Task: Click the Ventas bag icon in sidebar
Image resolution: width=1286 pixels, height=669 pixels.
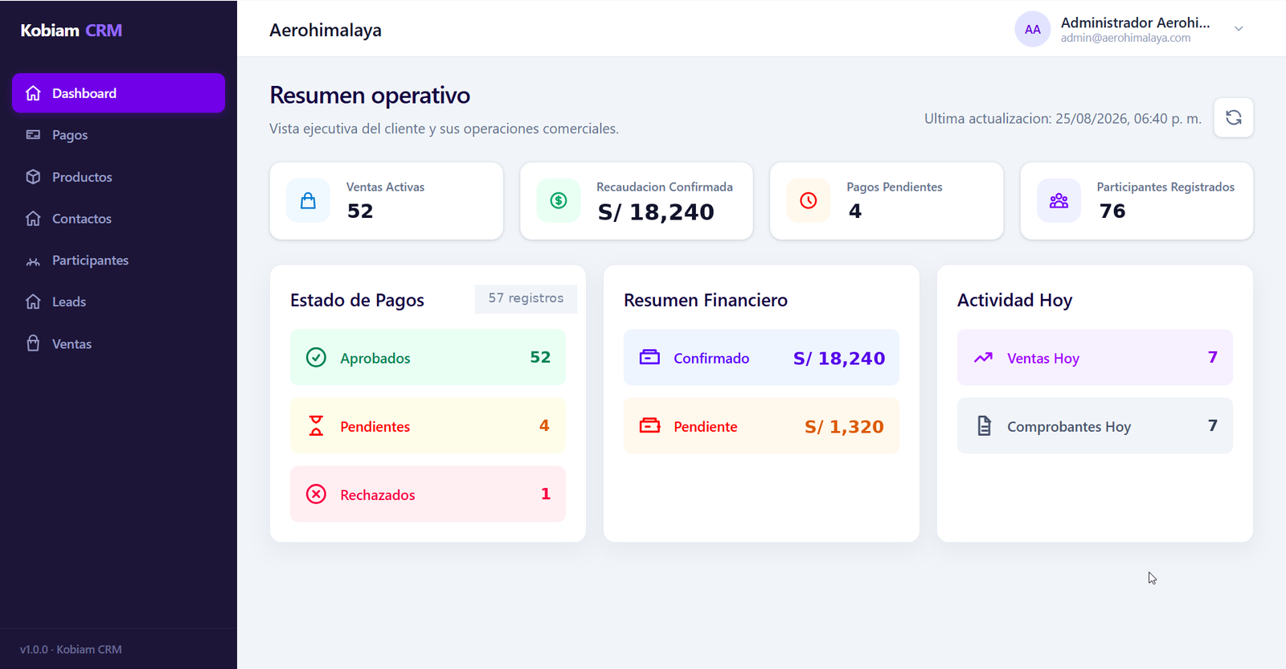Action: (33, 343)
